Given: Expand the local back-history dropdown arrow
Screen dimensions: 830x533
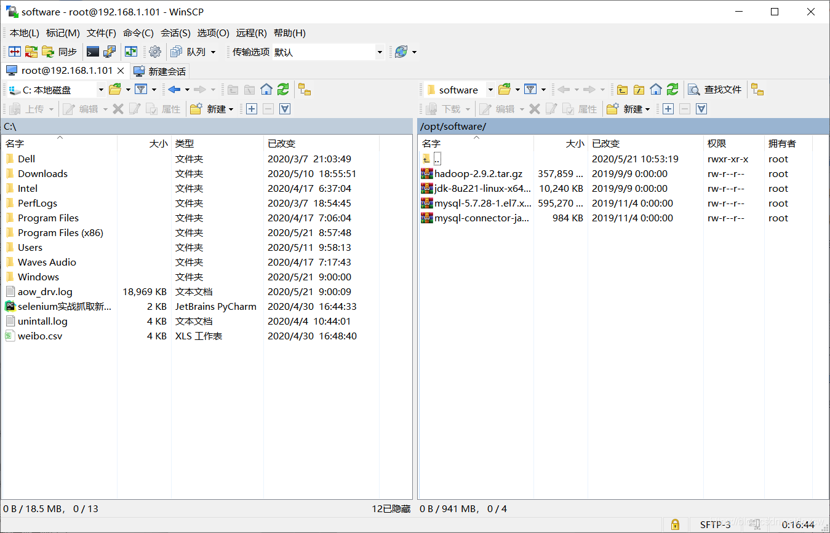Looking at the screenshot, I should (187, 90).
